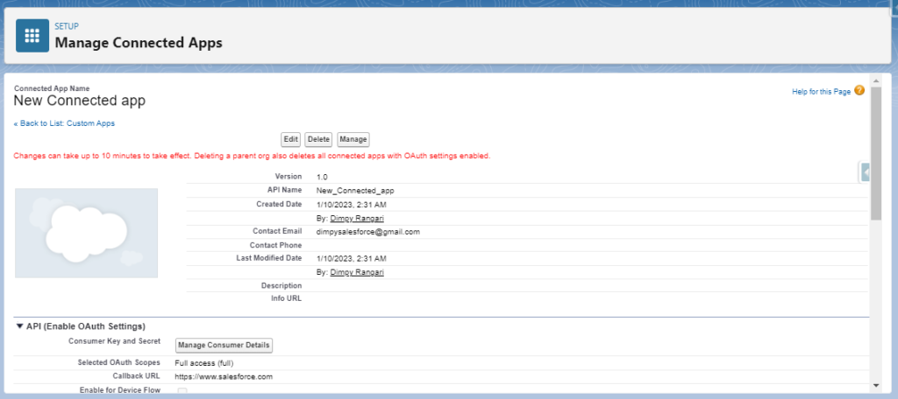Click the cloud logo image

[x=86, y=232]
